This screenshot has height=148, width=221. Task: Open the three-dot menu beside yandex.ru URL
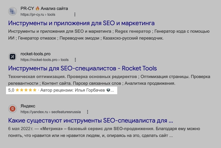87,112
